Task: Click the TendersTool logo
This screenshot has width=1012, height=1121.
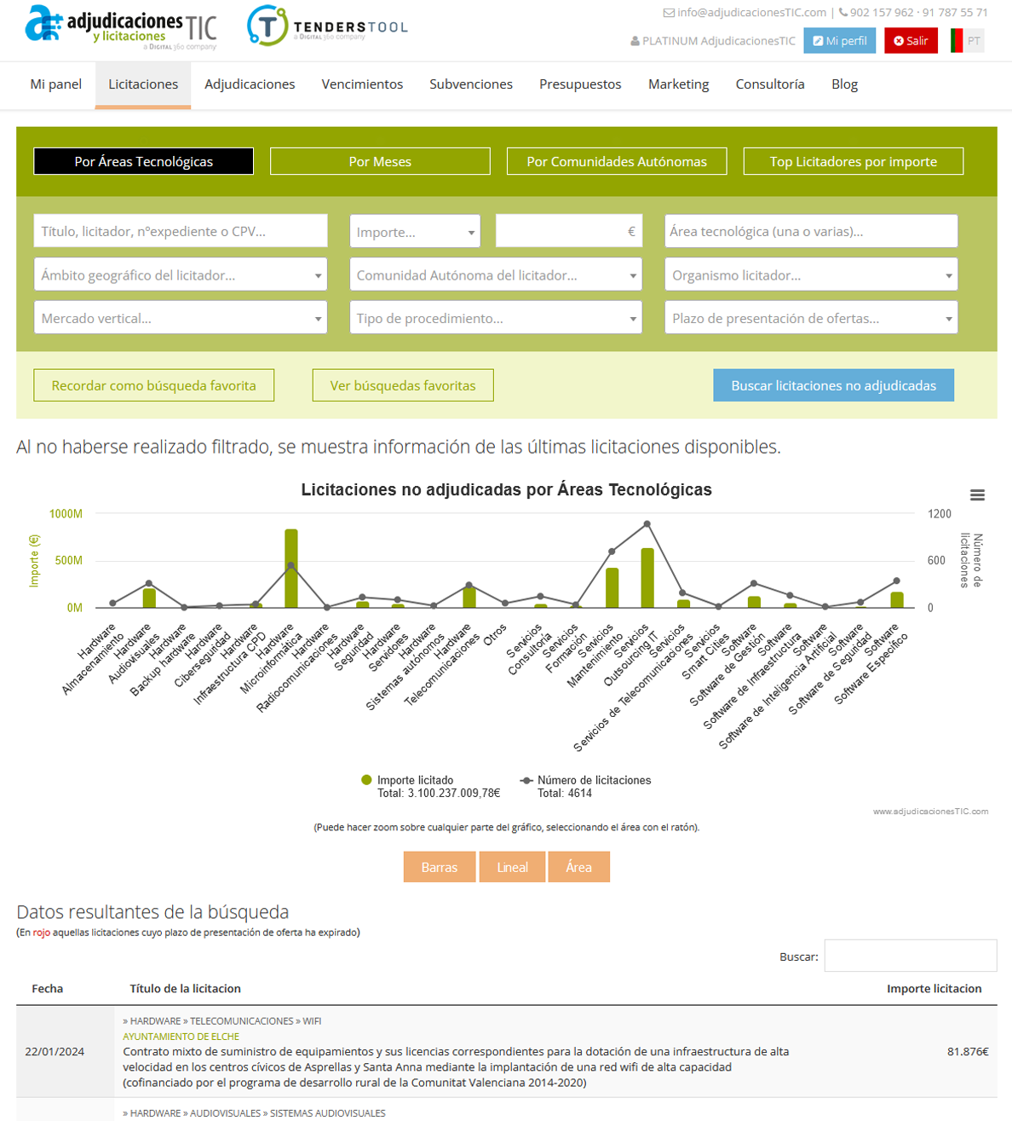Action: 327,26
